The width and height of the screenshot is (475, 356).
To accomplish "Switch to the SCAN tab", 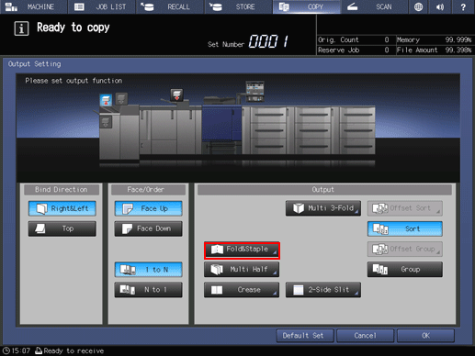I will click(x=374, y=6).
